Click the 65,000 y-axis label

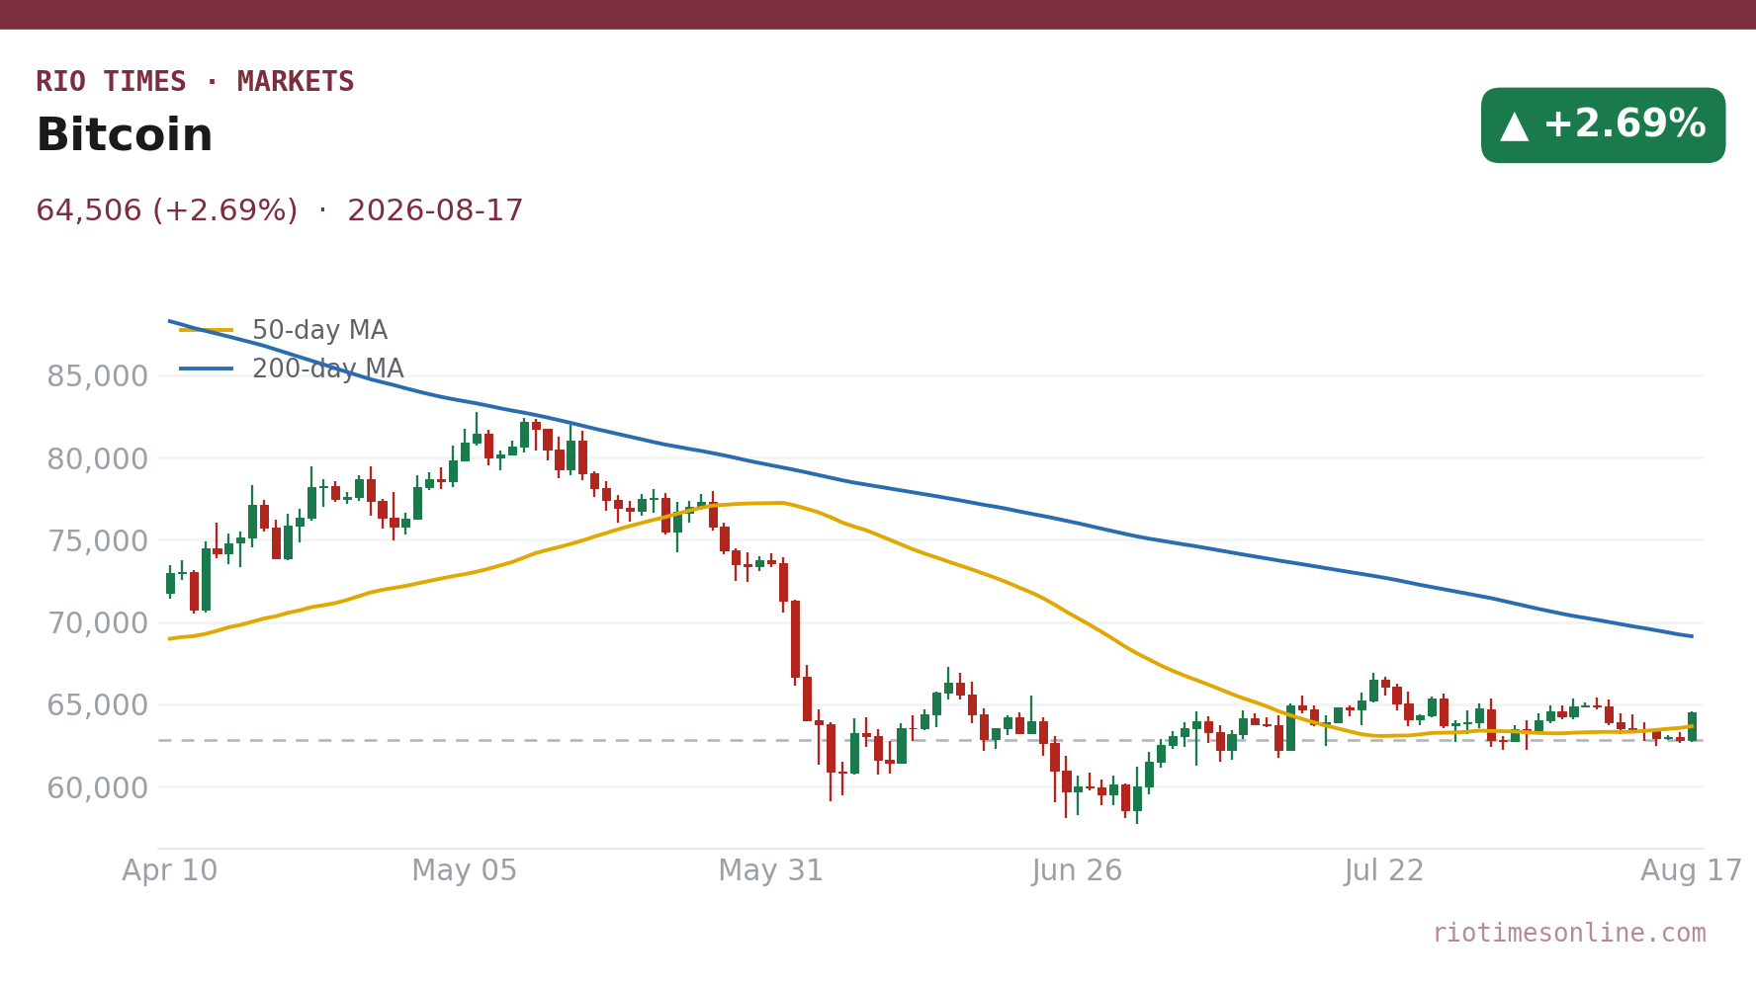[97, 705]
